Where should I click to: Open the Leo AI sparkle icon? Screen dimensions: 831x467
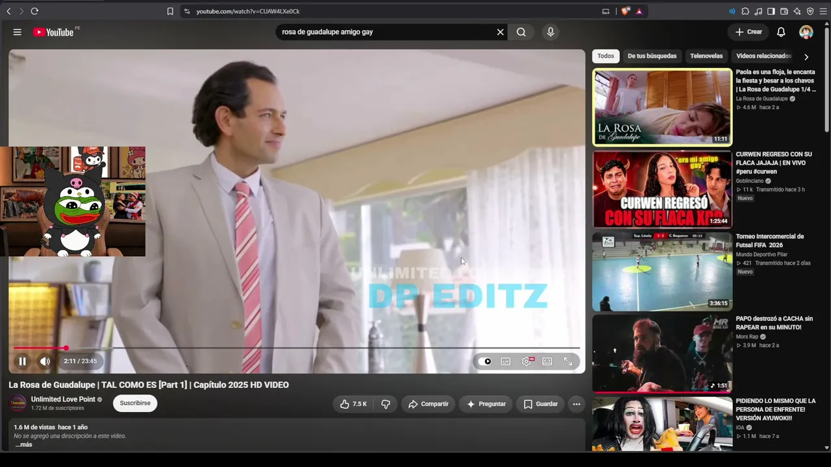point(797,11)
